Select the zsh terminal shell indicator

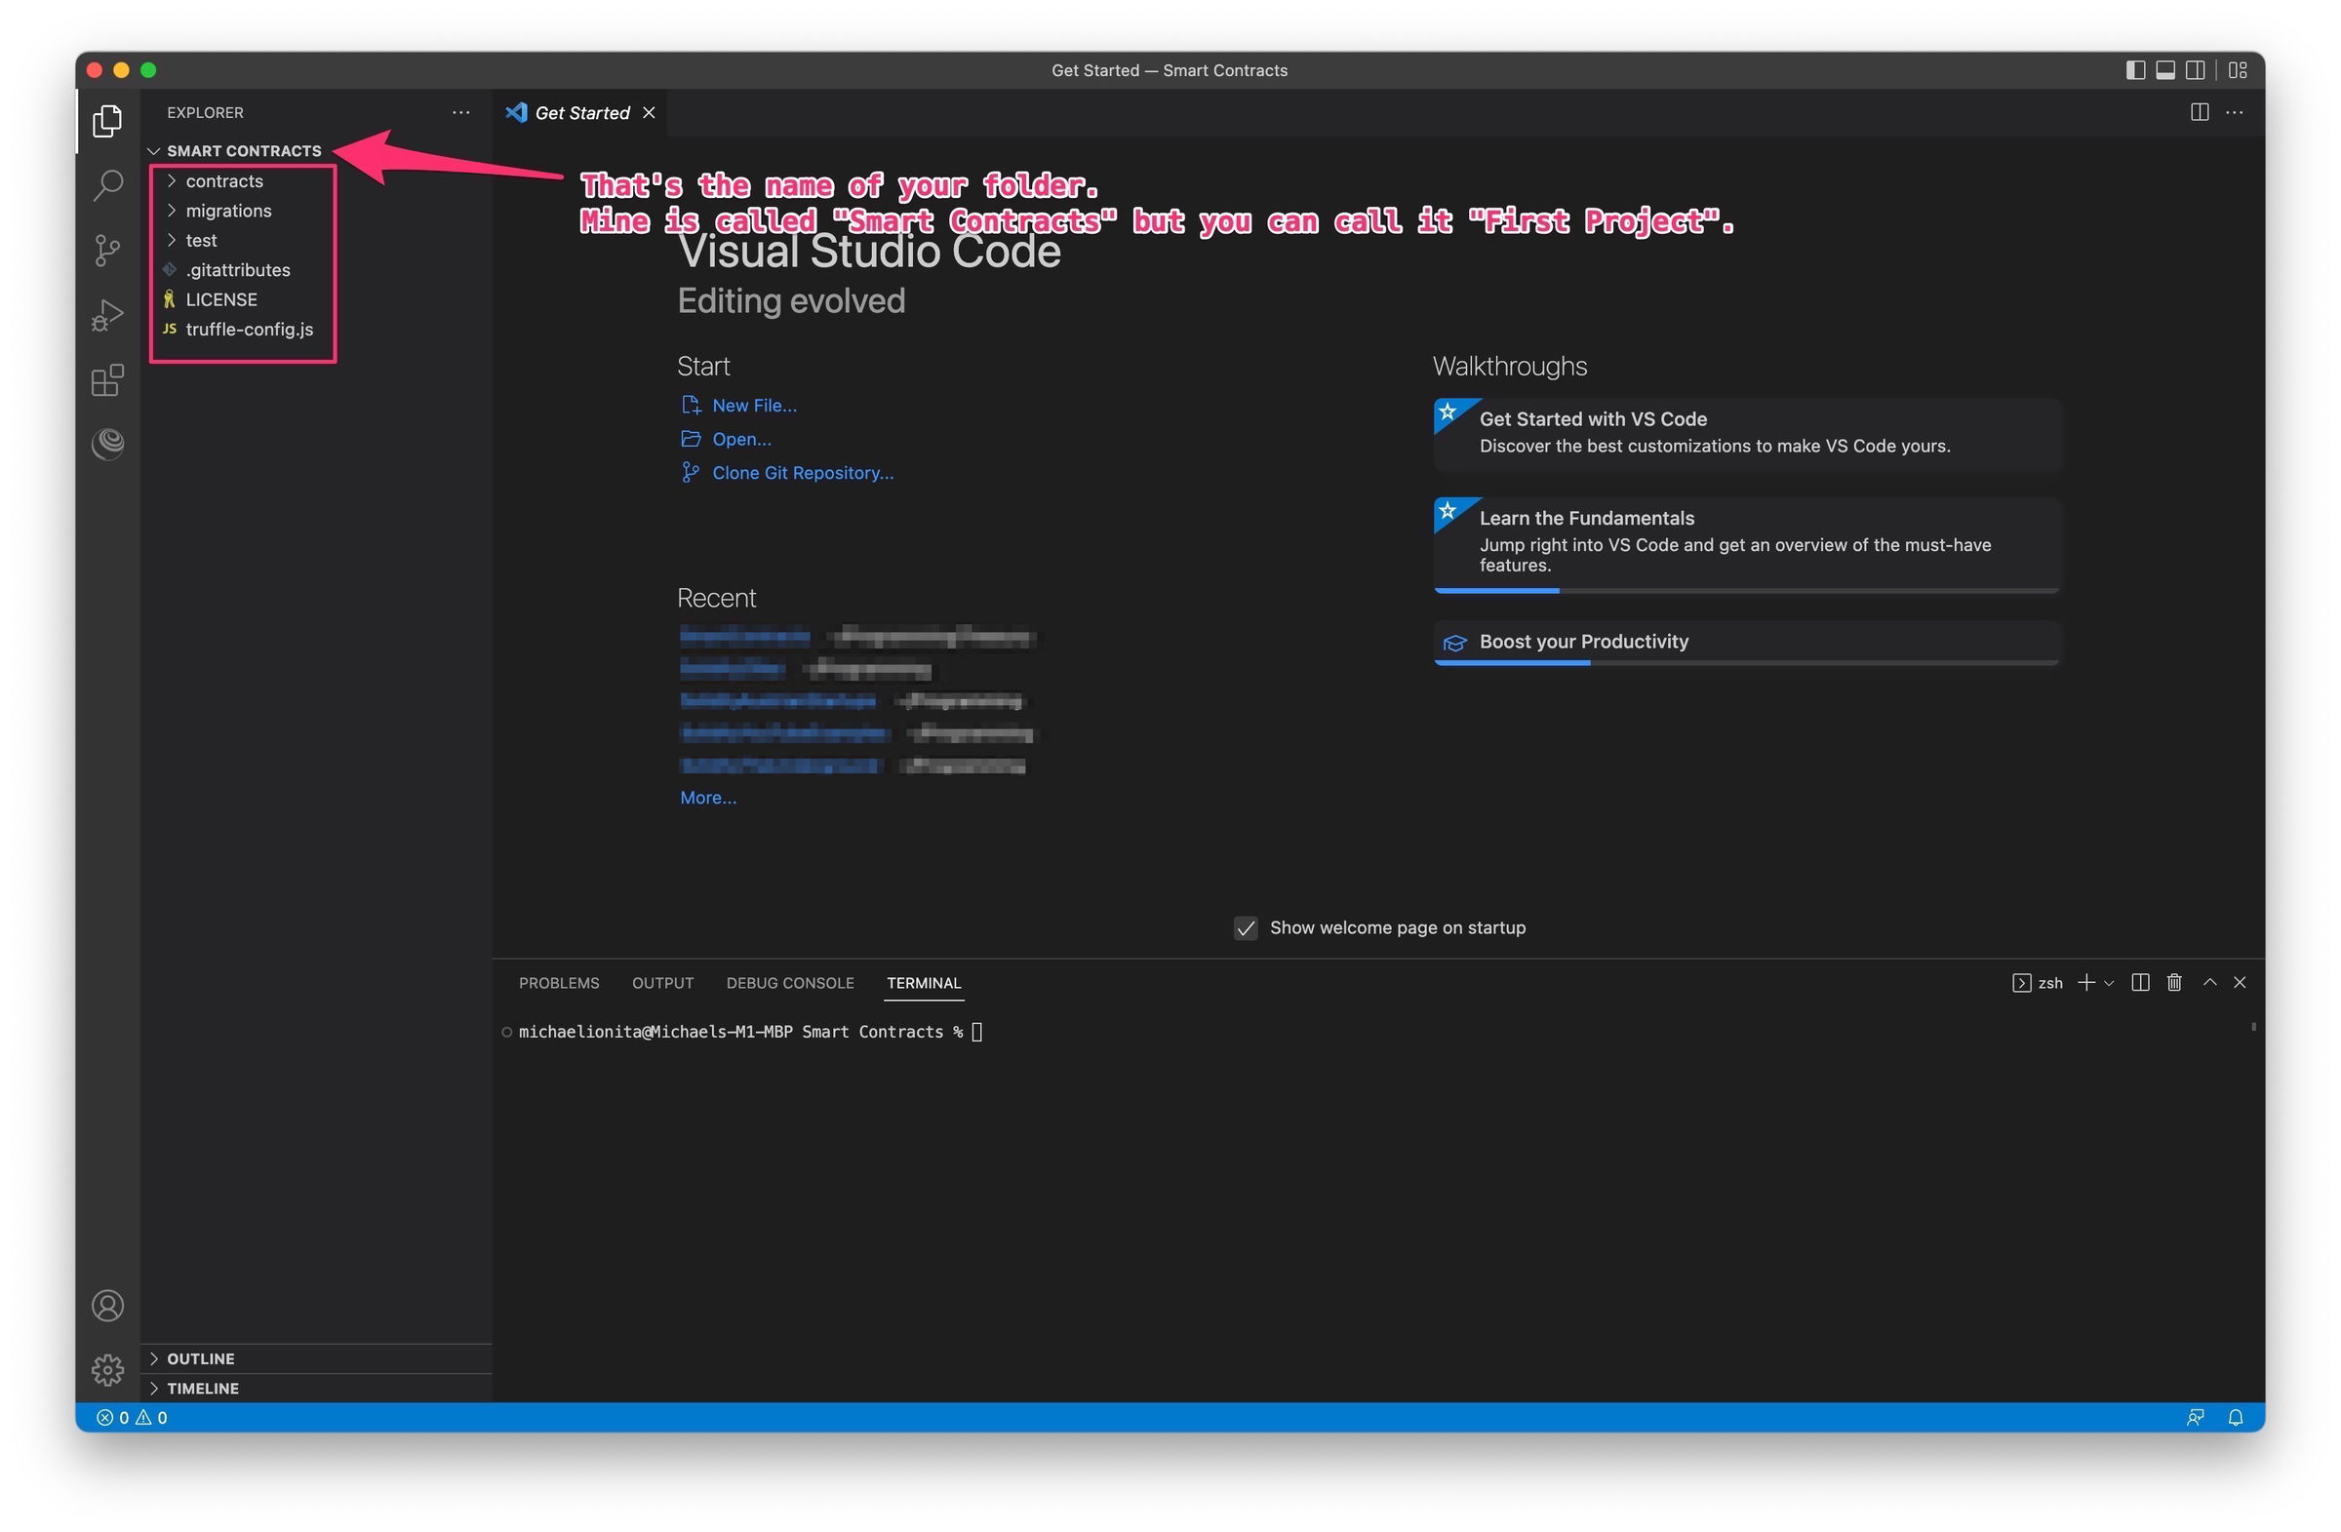2038,983
